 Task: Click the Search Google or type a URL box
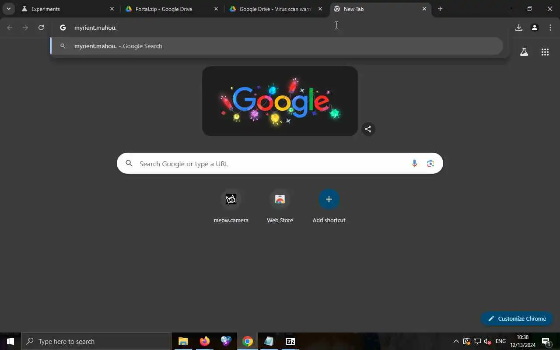pos(280,163)
